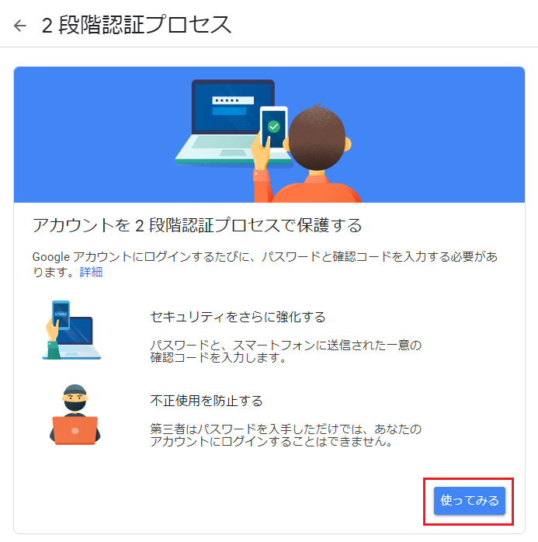Open the 詳細 link
This screenshot has width=538, height=542.
[91, 272]
